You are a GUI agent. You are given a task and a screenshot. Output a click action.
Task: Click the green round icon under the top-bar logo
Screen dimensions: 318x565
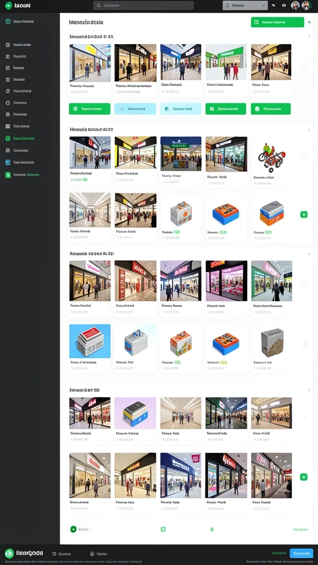coord(8,22)
